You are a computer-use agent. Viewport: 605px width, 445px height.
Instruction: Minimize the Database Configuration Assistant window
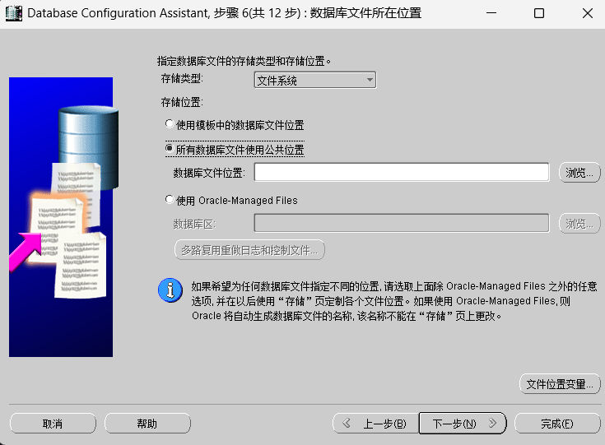point(491,13)
